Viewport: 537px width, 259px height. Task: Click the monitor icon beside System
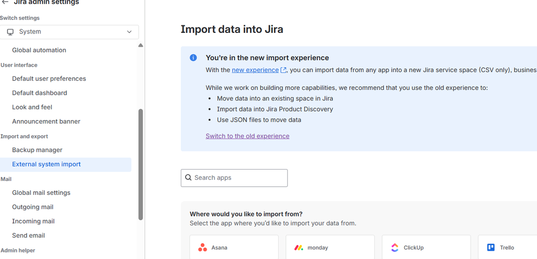click(10, 32)
